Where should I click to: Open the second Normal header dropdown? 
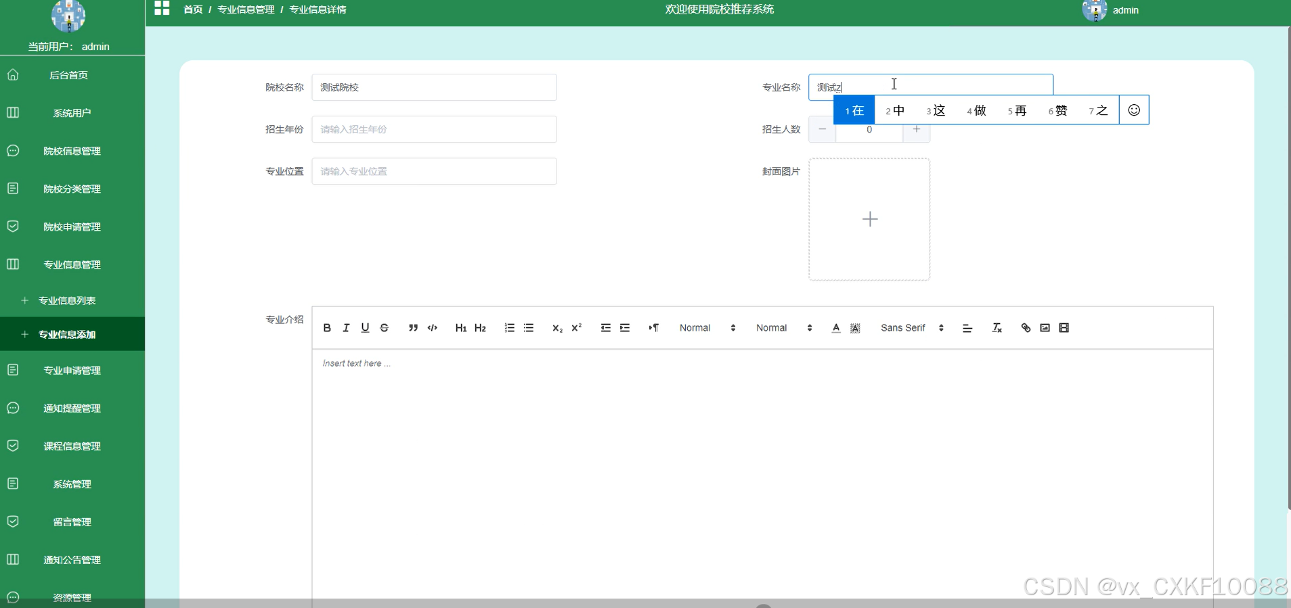pyautogui.click(x=784, y=328)
